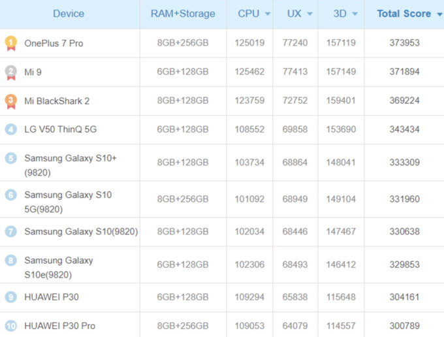Screen dimensions: 444x337
Task: Sort by Total Score using its arrow
Action: 439,14
